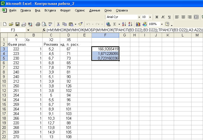This screenshot has width=203, height=140.
Task: Click Merge and Center icon
Action: (x=196, y=17)
